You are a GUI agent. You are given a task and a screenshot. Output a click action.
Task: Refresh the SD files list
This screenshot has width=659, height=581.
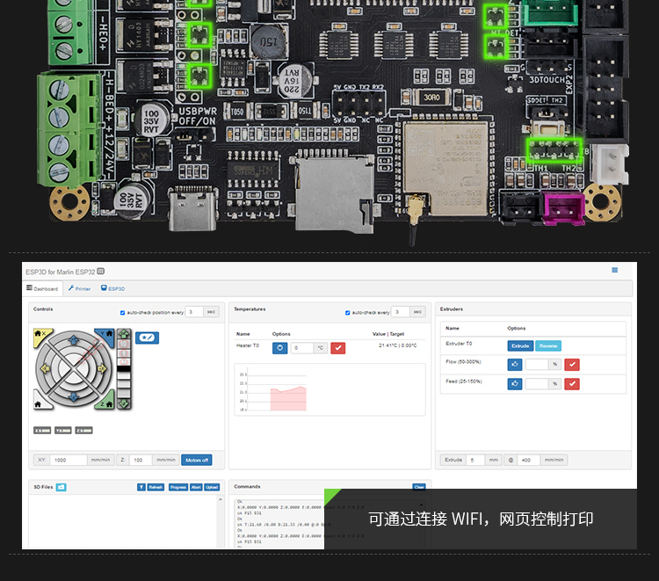point(156,487)
